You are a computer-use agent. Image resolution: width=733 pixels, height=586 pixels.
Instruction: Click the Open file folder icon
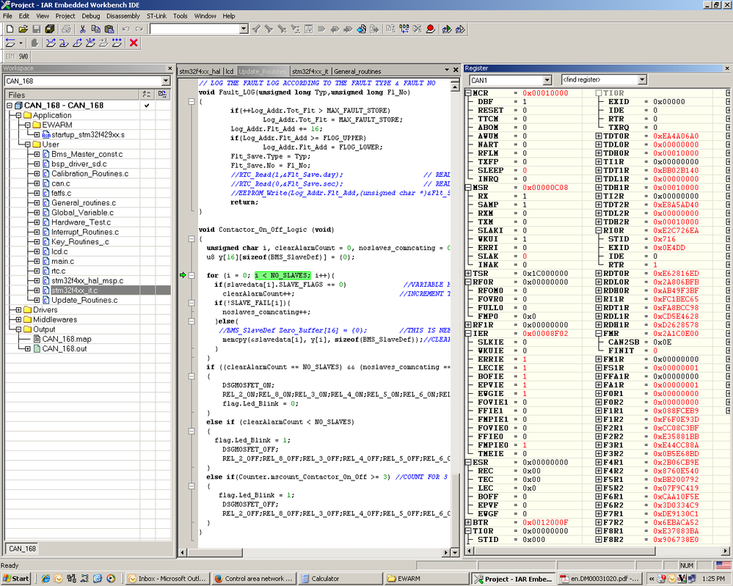[23, 29]
